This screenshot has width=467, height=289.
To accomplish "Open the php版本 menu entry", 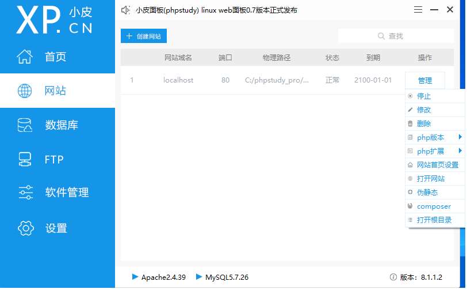I will pos(435,137).
